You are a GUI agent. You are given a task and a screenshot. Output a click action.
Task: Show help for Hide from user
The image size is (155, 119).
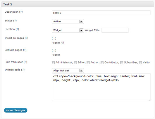pyautogui.click(x=25, y=62)
